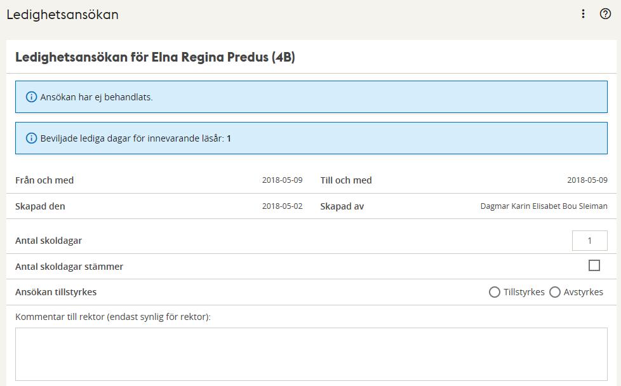Open the three-dot more options menu

[583, 14]
